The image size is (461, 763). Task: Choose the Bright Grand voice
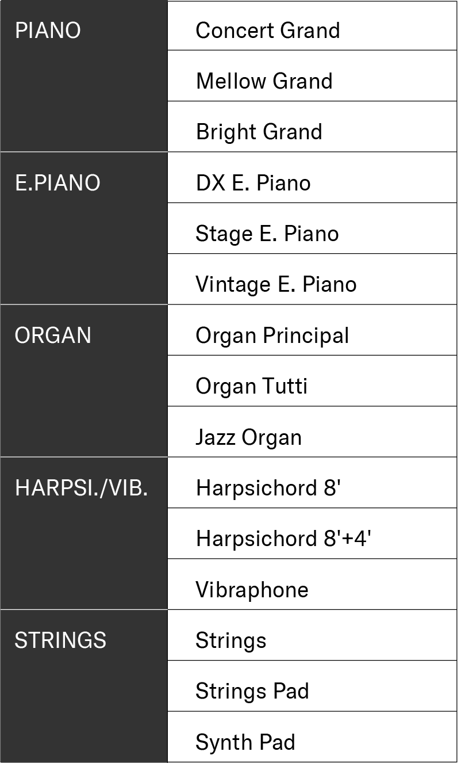click(x=259, y=132)
